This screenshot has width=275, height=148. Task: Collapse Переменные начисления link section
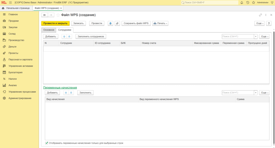60,88
